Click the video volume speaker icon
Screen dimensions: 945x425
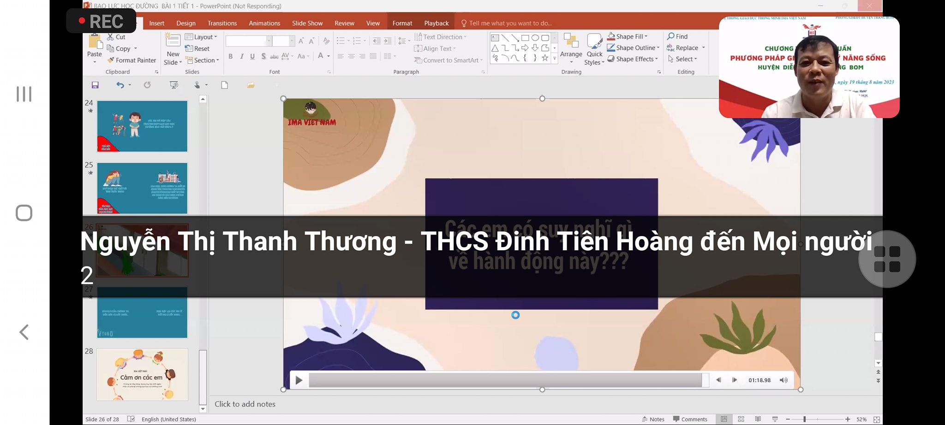click(x=784, y=380)
